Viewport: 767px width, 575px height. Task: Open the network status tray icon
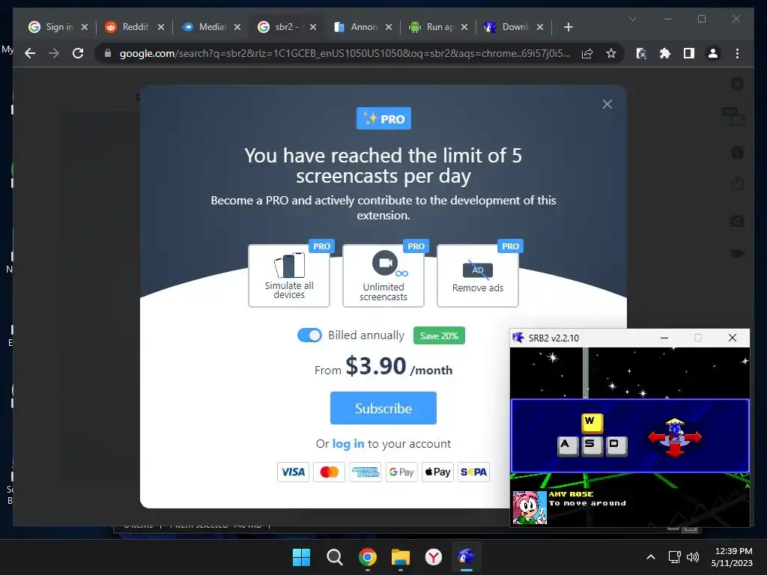click(x=675, y=557)
